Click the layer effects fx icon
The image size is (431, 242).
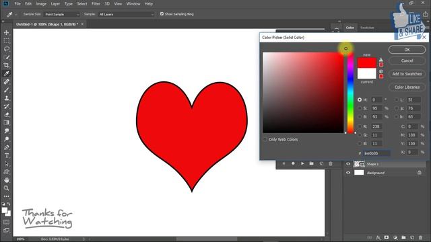point(378,237)
